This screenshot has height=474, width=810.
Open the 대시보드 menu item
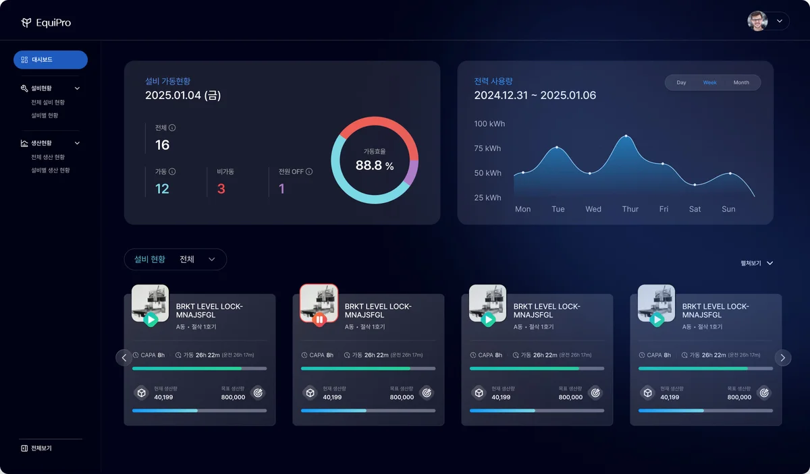(x=51, y=60)
